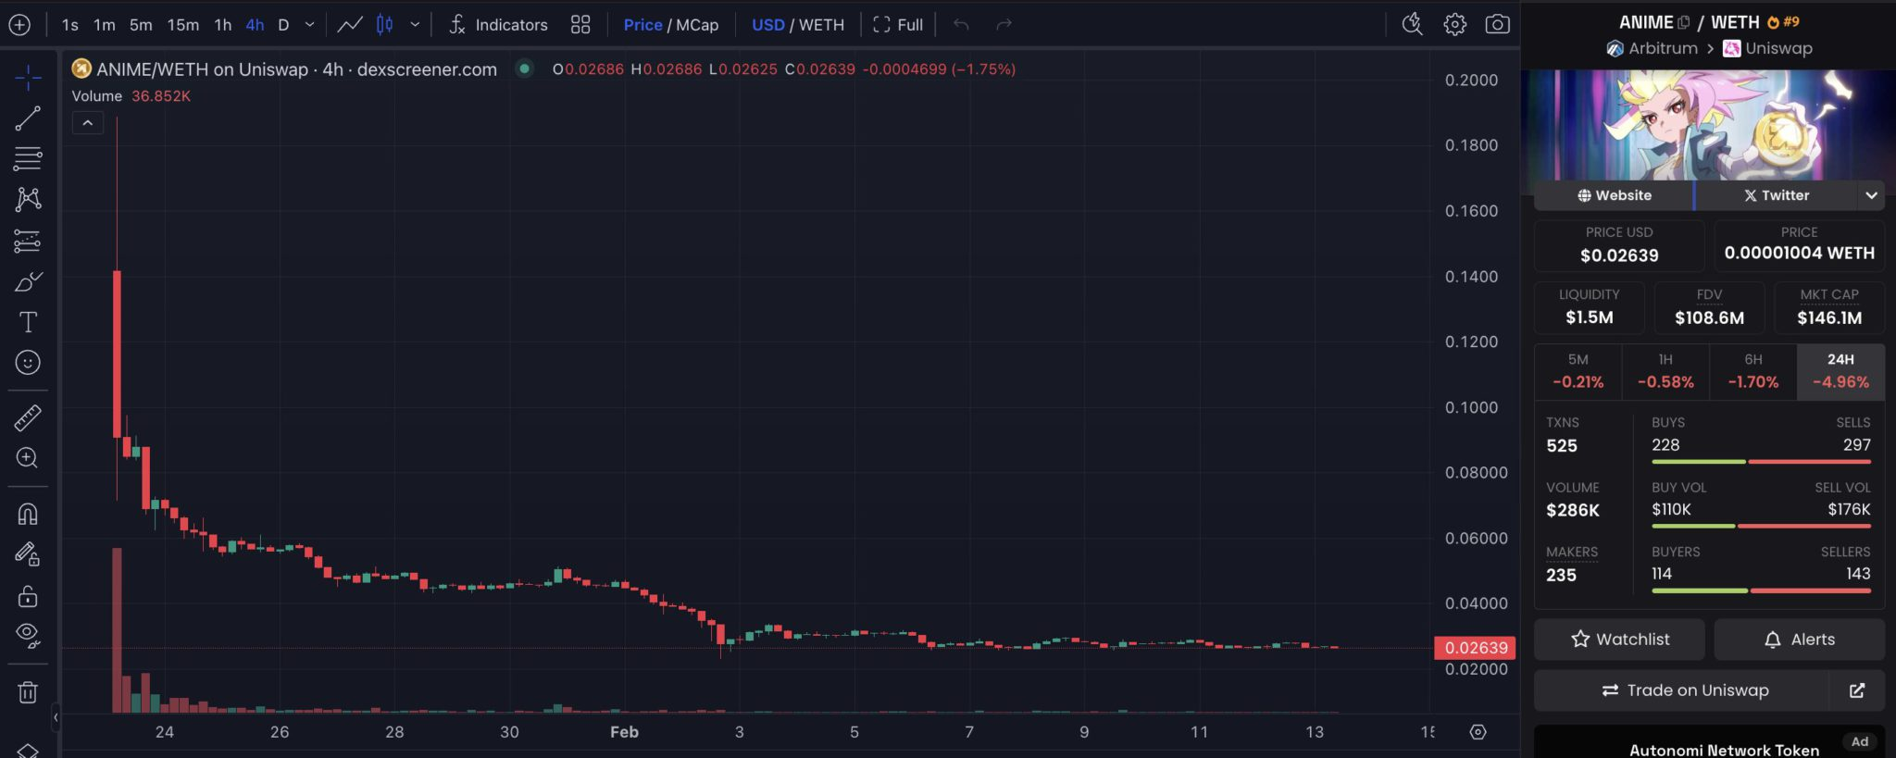1896x758 pixels.
Task: Collapse the drawing toolbar side arrow
Action: pyautogui.click(x=56, y=716)
